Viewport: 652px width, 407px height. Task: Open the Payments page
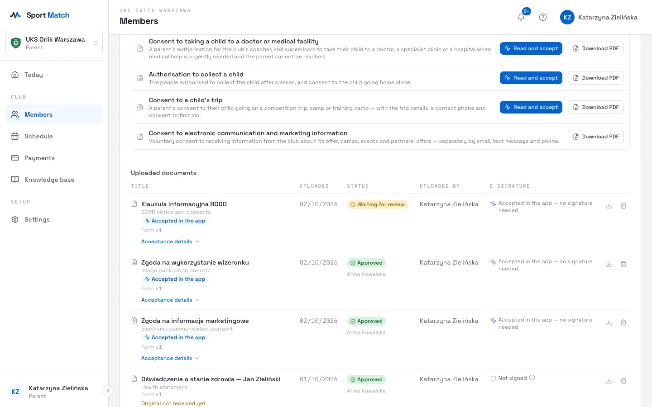coord(54,158)
